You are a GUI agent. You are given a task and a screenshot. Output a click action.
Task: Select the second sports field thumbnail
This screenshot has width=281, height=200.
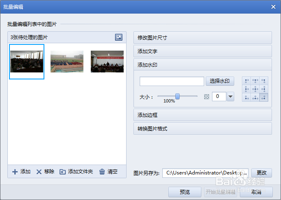coord(67,62)
